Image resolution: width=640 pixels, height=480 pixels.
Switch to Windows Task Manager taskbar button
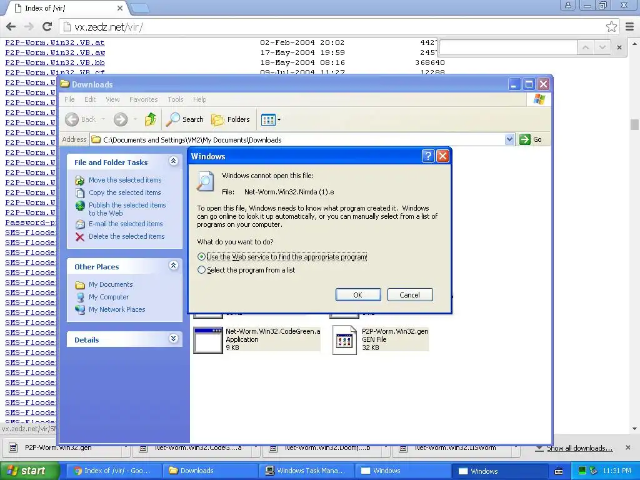tap(306, 471)
